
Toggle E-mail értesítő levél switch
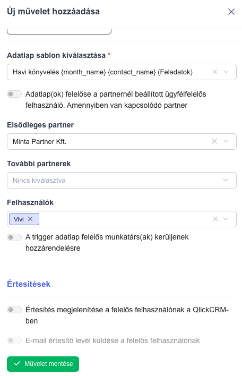tap(14, 340)
